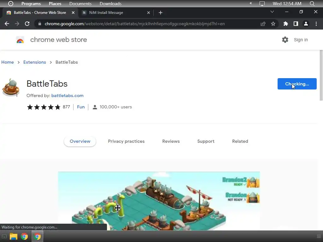This screenshot has height=242, width=323.
Task: Reload the BattleTabs page
Action: coord(27,24)
